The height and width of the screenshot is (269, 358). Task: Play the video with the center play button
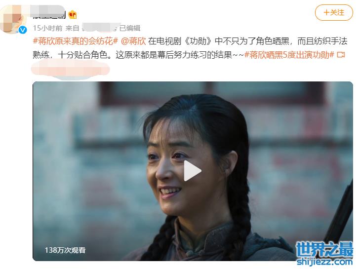click(x=192, y=171)
